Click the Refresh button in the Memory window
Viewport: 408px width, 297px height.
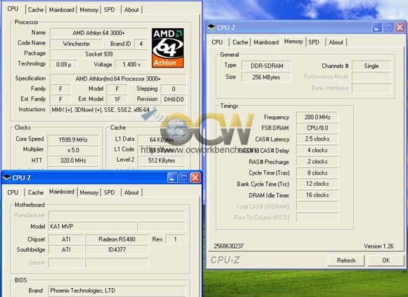point(346,260)
